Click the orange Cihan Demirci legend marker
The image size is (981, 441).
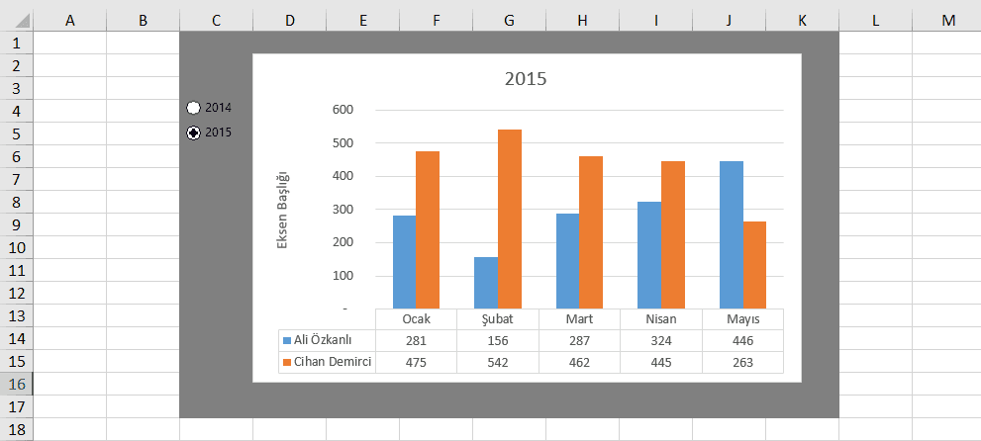point(287,363)
